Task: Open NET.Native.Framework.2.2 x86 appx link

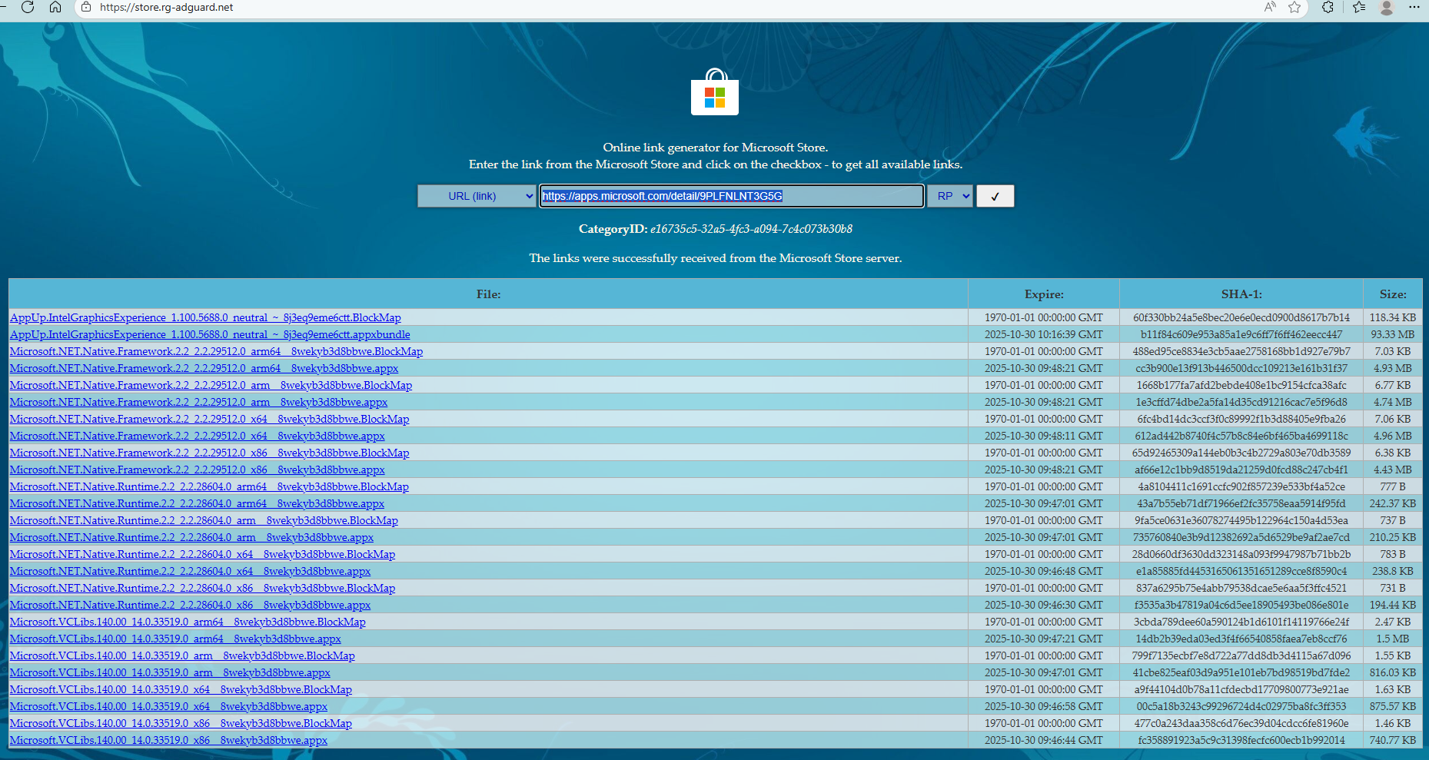Action: 198,470
